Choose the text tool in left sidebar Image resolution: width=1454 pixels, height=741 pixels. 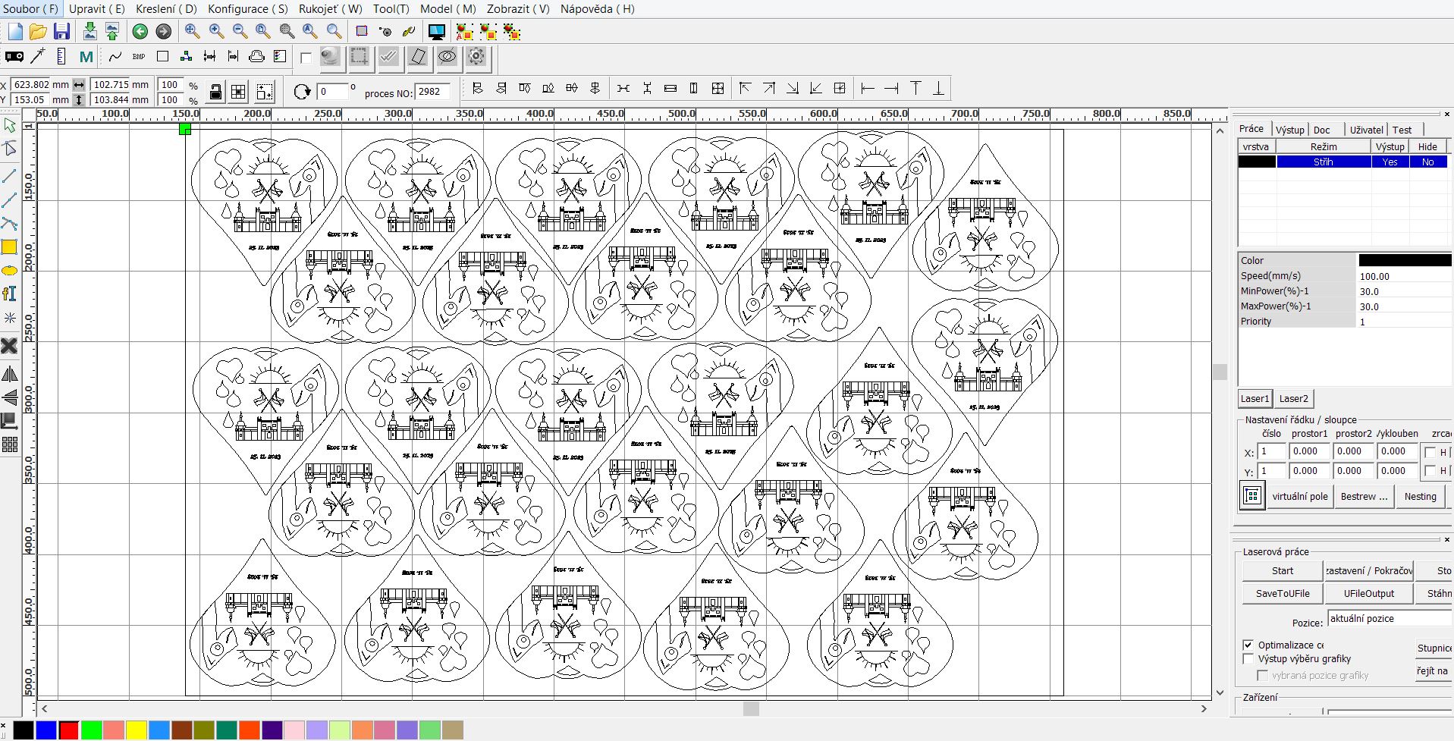9,294
